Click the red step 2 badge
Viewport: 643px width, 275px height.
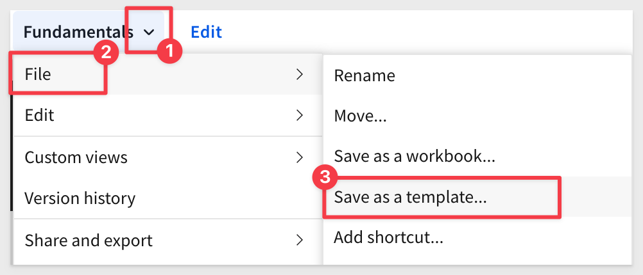coord(107,52)
